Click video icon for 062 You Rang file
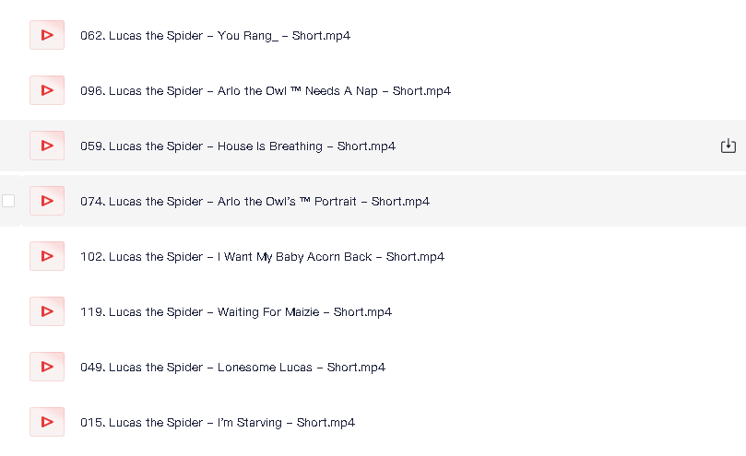 coord(47,35)
